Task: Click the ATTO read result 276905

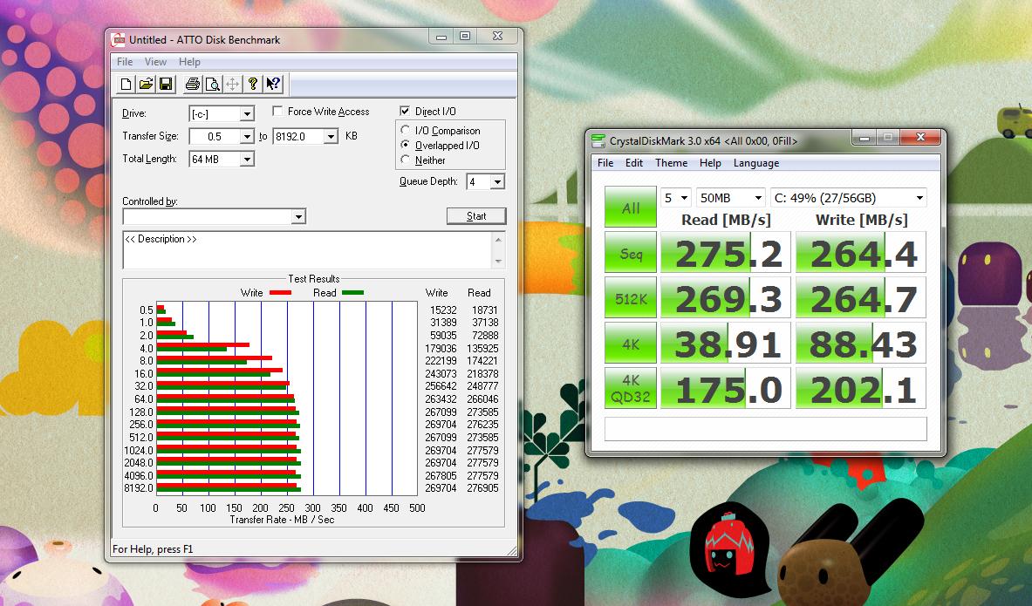Action: (x=482, y=488)
